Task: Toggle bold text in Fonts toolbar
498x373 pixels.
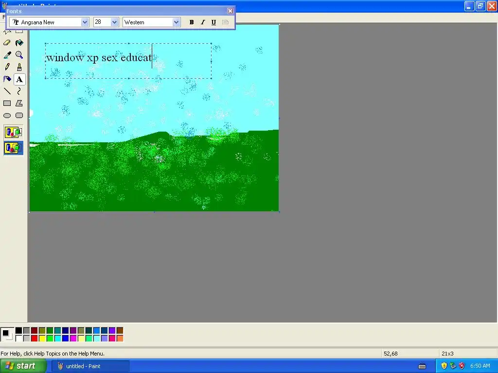Action: tap(192, 22)
